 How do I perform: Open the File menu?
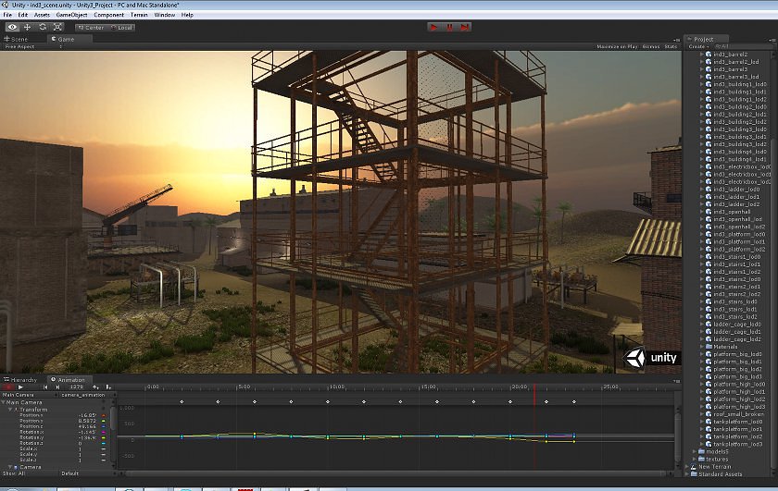(7, 15)
